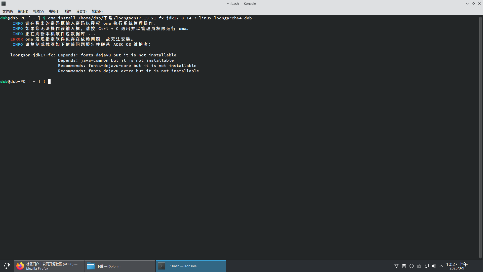The width and height of the screenshot is (483, 272).
Task: Switch to the 下载 — Dolphin taskbar entry
Action: coord(120,266)
